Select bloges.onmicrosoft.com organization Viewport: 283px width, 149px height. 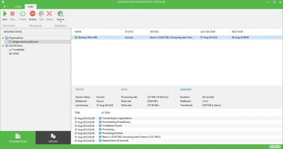pos(25,42)
